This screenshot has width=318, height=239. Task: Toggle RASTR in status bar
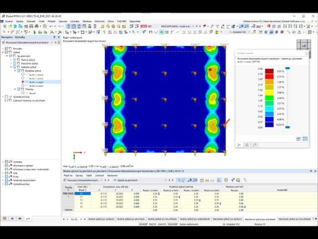[152, 224]
